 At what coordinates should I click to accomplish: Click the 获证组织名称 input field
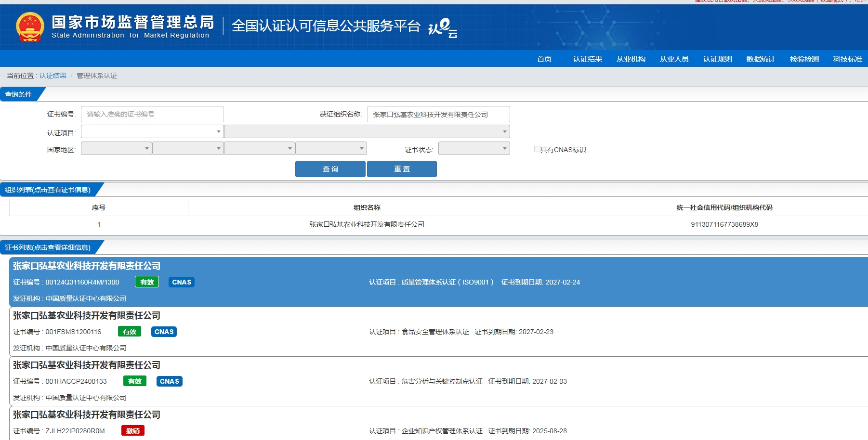(438, 114)
